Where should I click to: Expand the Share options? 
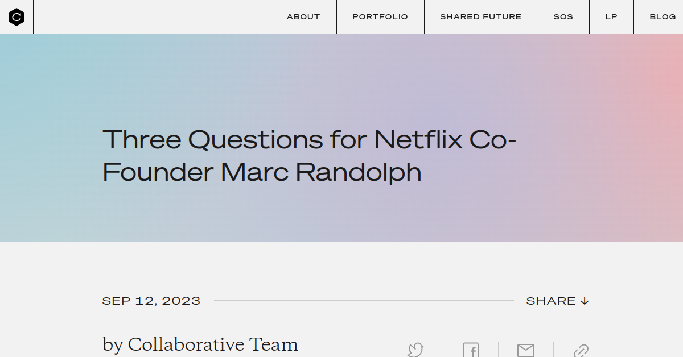557,301
